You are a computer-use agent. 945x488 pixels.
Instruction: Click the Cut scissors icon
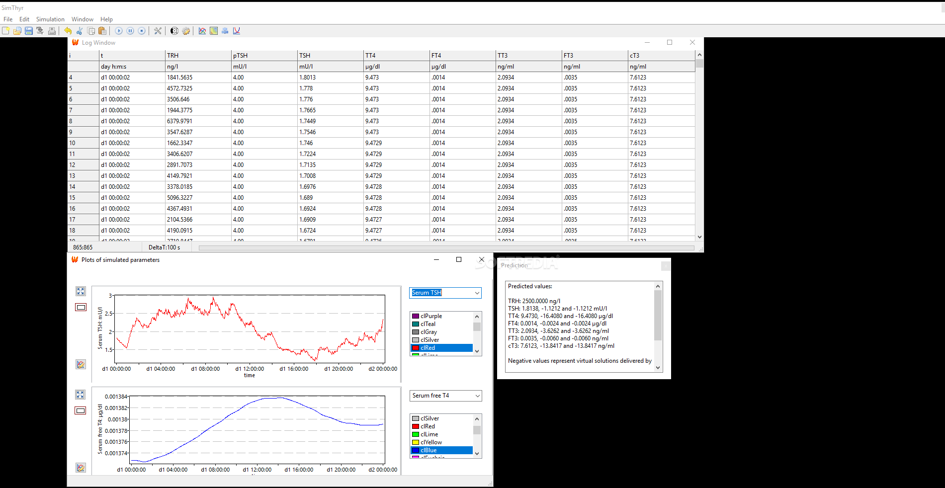pyautogui.click(x=80, y=31)
